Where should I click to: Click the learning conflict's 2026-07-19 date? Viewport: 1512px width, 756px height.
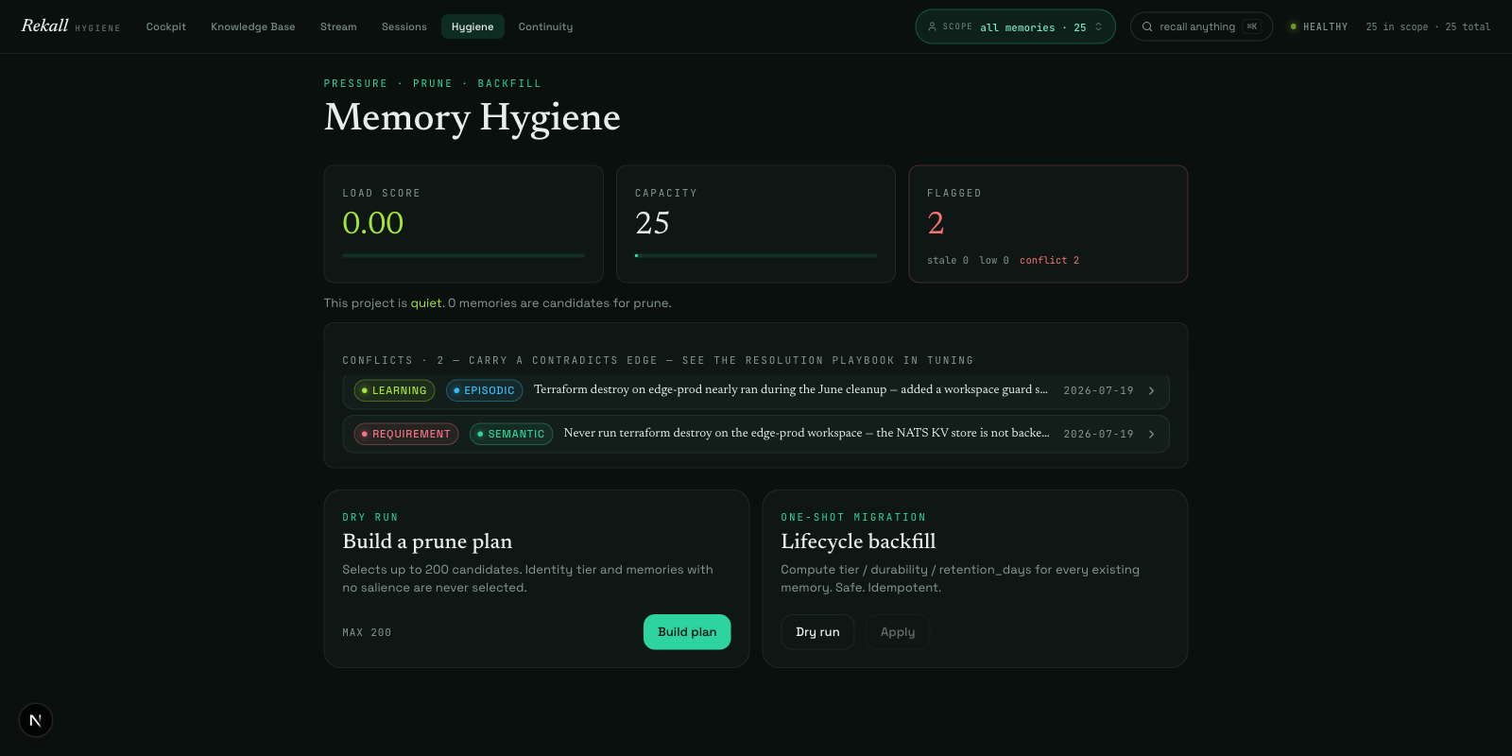pyautogui.click(x=1098, y=390)
